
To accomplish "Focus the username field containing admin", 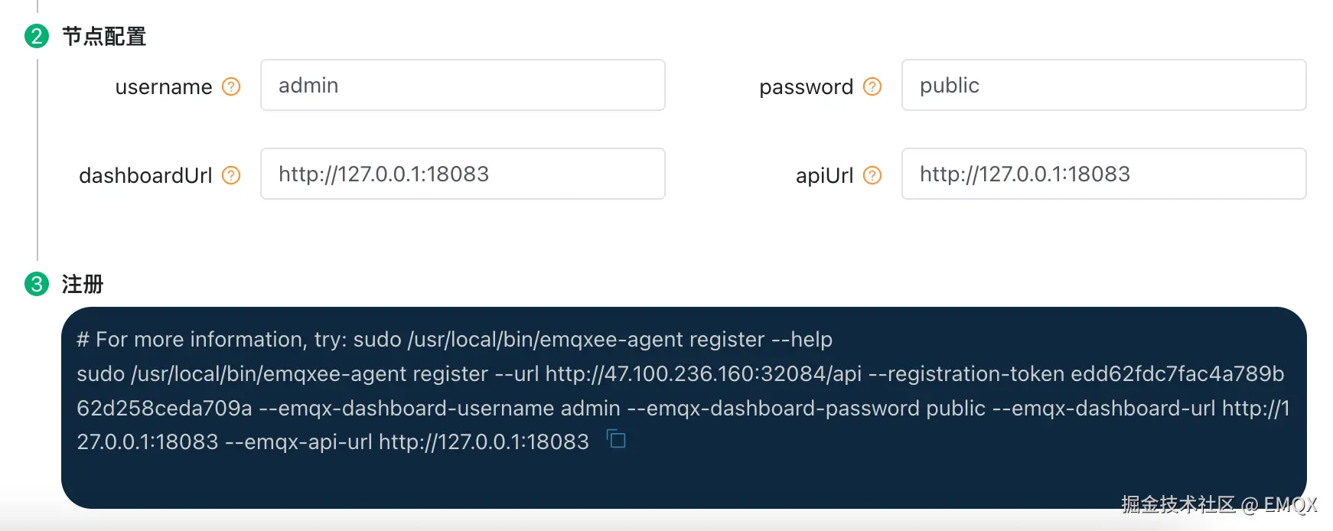I will click(x=462, y=85).
